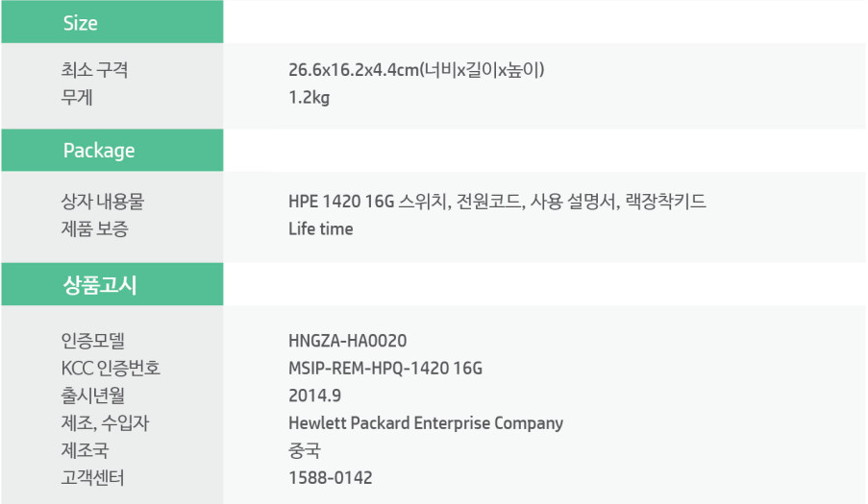Select the 인증모델 label
Viewport: 868px width, 504px height.
92,341
